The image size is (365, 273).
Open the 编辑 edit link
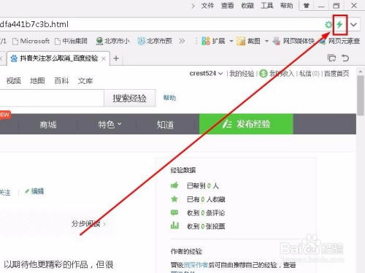tap(34, 191)
